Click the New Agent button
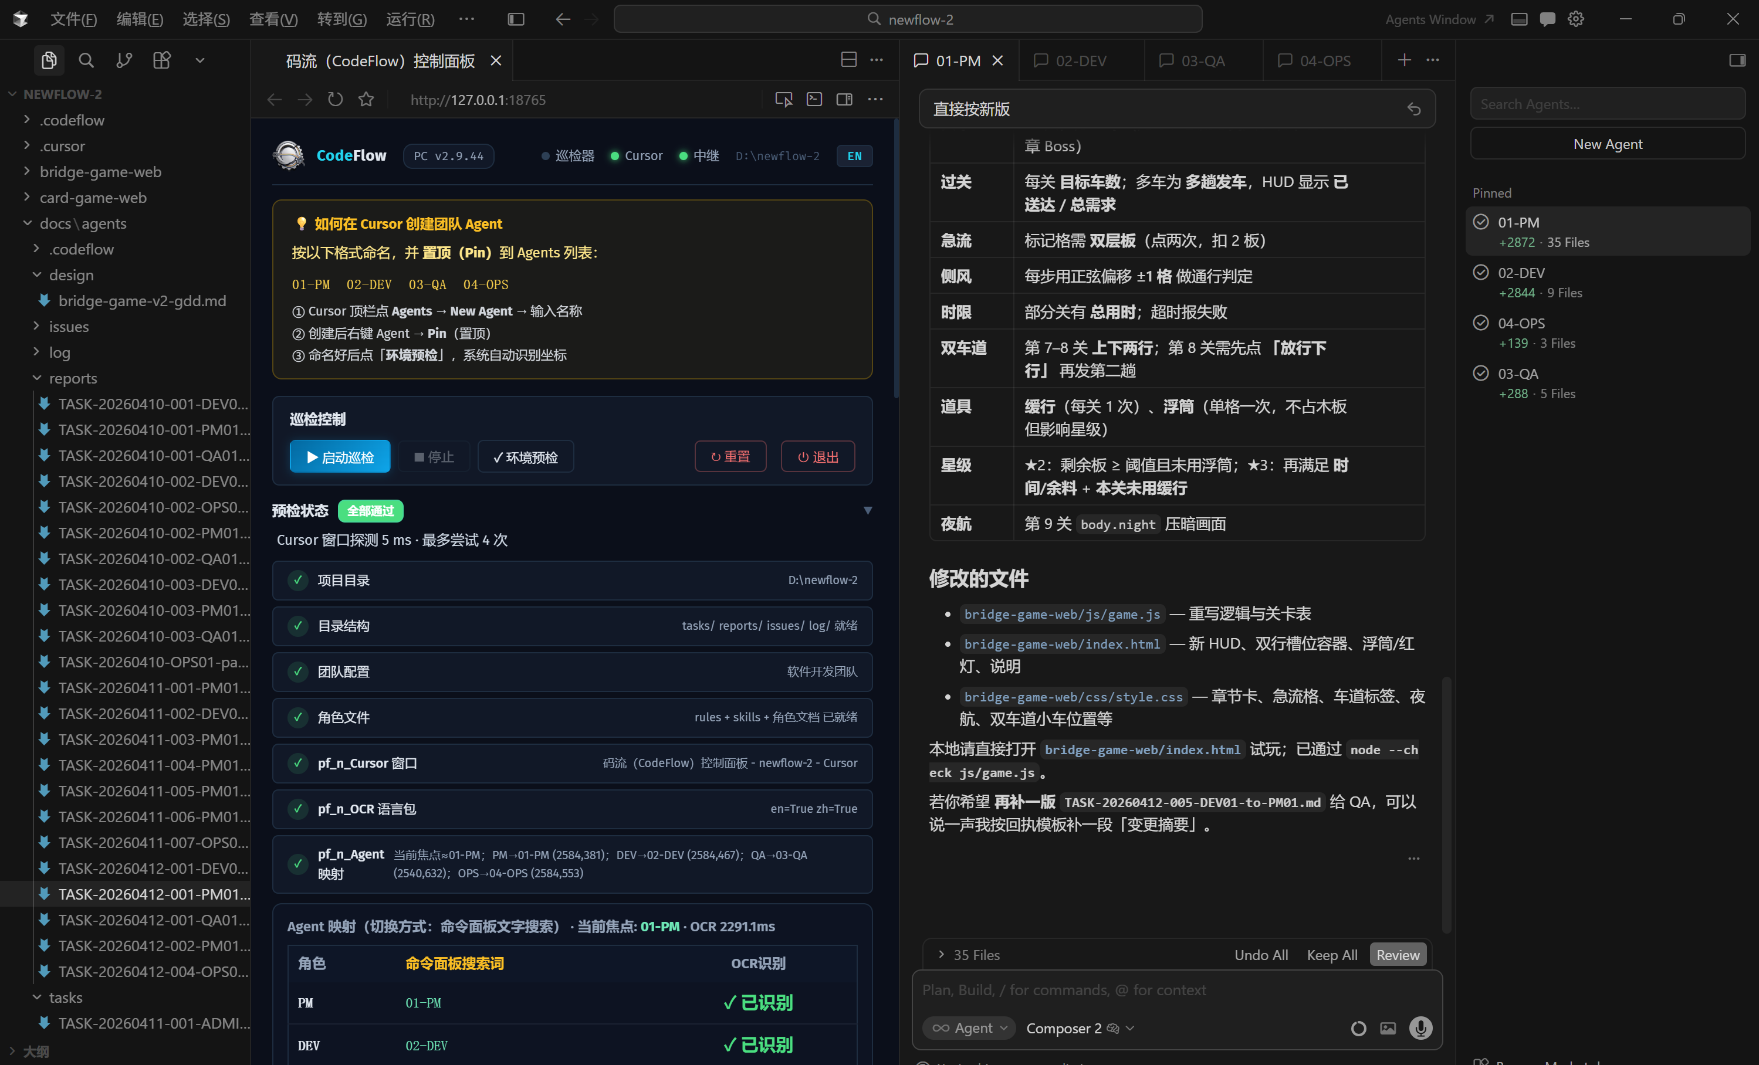 pyautogui.click(x=1607, y=143)
